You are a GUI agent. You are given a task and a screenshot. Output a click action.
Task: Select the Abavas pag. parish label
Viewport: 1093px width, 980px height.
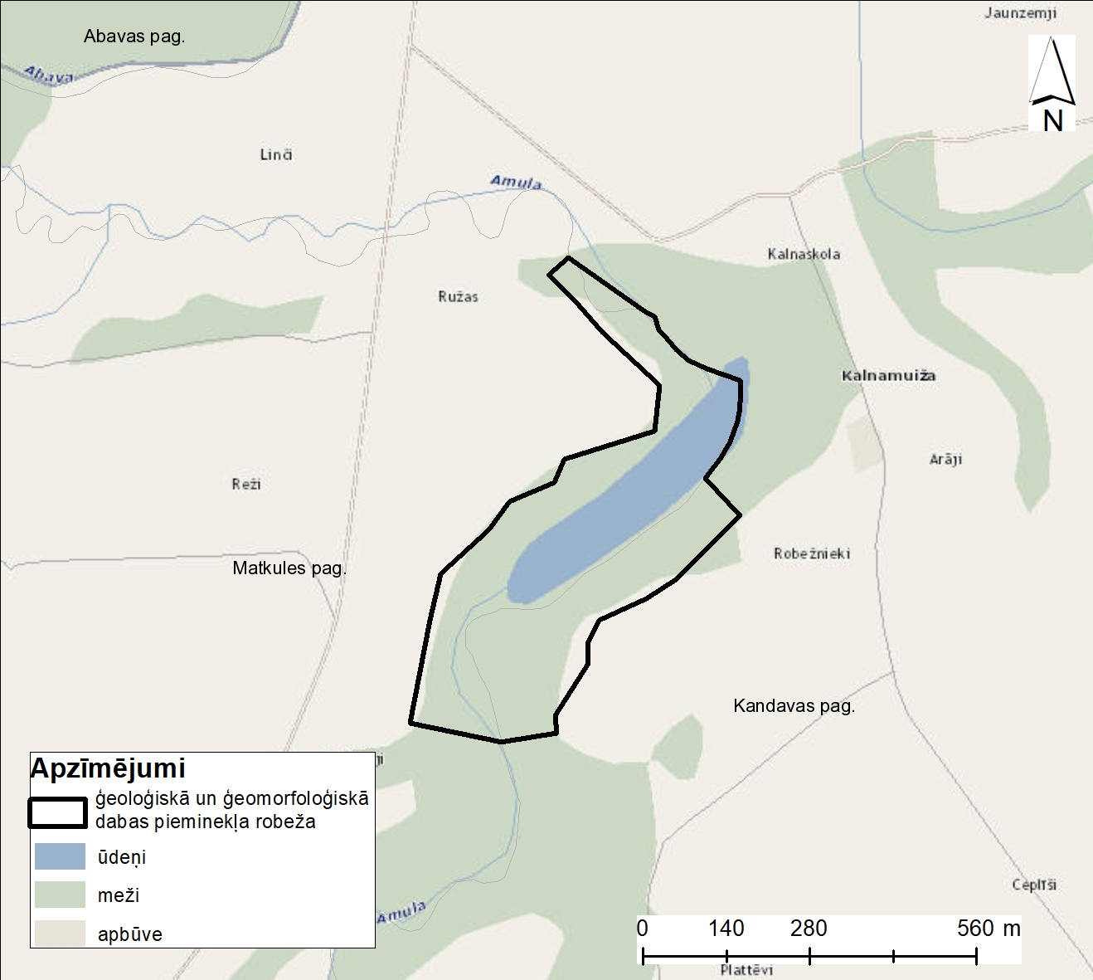point(134,37)
